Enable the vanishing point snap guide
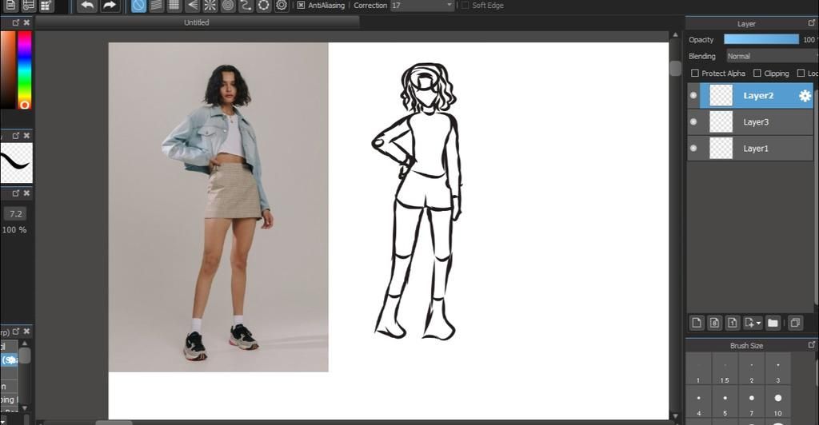Screen dimensions: 819x425 coord(192,6)
